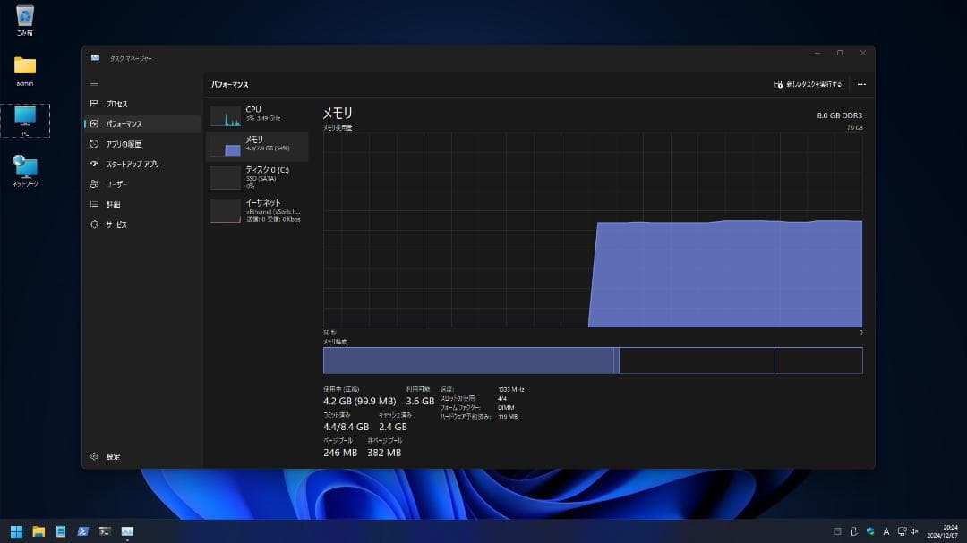Open the プロセス (Processes) page in sidebar
The width and height of the screenshot is (967, 543).
[x=116, y=104]
